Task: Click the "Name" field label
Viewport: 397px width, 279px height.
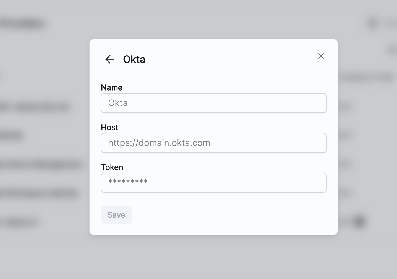Action: 112,87
